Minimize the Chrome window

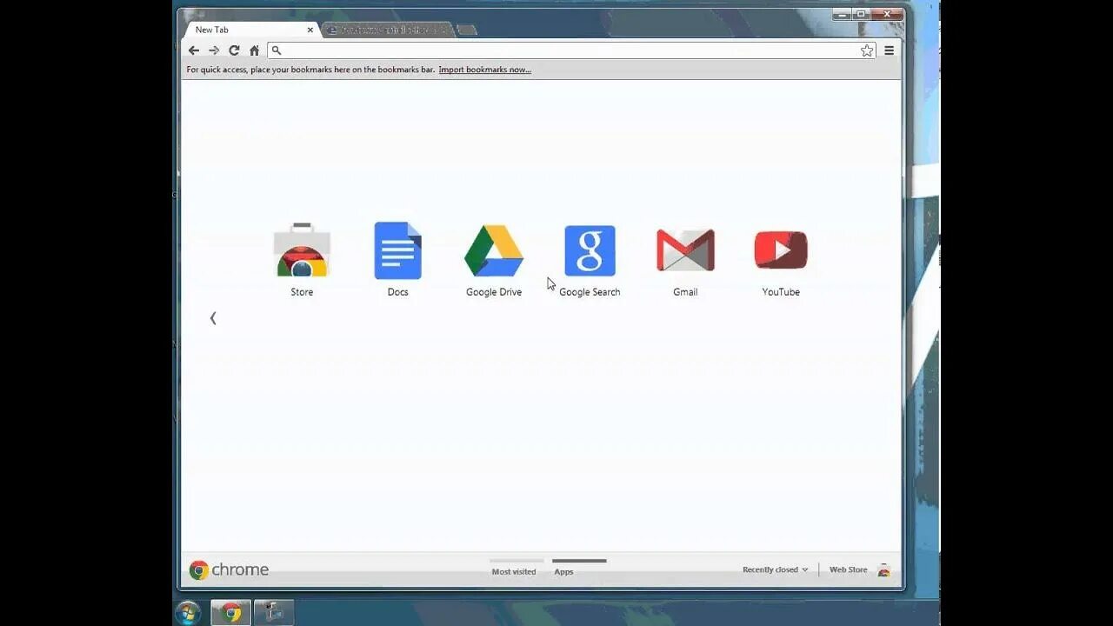pyautogui.click(x=842, y=15)
